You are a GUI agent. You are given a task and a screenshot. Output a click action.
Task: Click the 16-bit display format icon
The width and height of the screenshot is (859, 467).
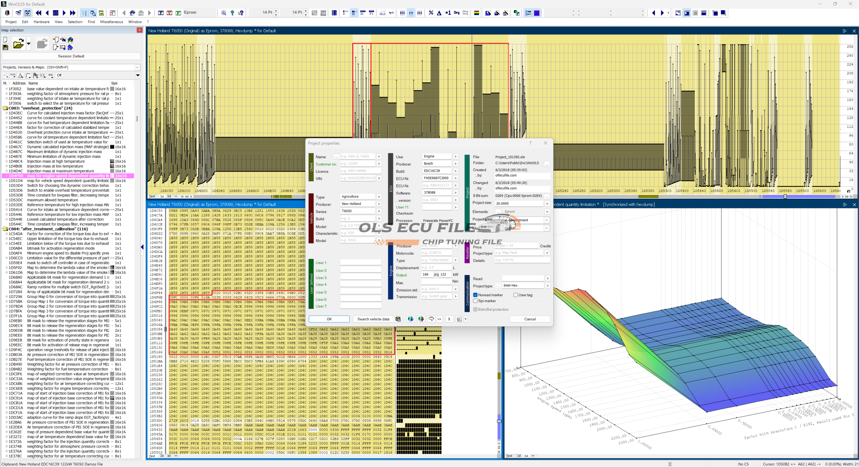point(353,13)
